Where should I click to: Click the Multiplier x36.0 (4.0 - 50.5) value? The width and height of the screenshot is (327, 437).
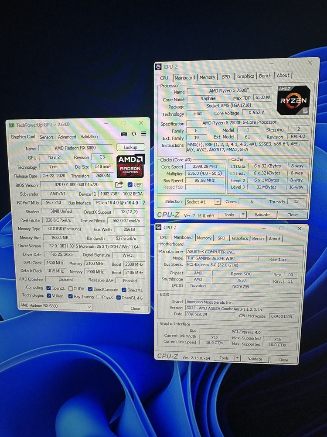[204, 173]
